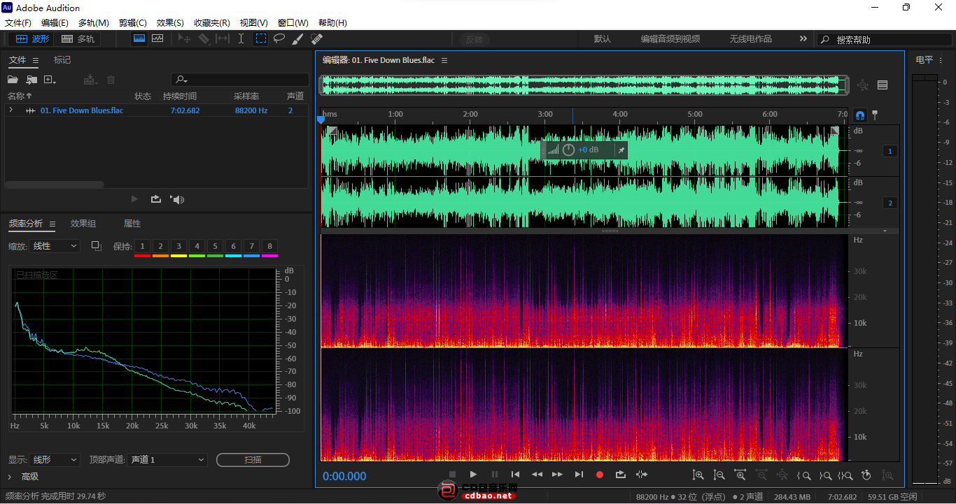
Task: Select the Time Selection (I-beam) tool
Action: tap(241, 39)
